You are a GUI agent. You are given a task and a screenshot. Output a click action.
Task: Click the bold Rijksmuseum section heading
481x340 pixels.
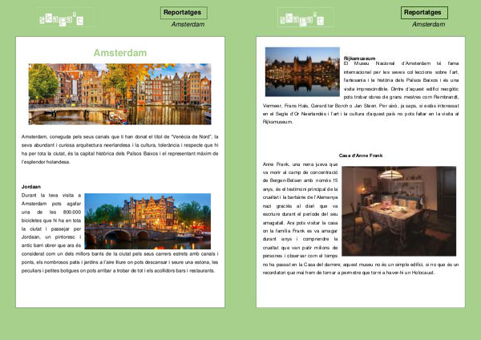pos(360,59)
